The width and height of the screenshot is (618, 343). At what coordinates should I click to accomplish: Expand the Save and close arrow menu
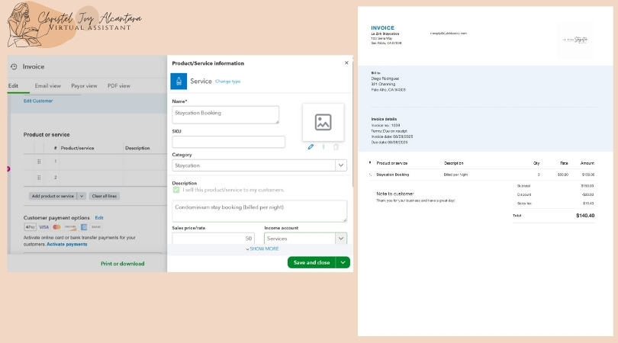[343, 262]
